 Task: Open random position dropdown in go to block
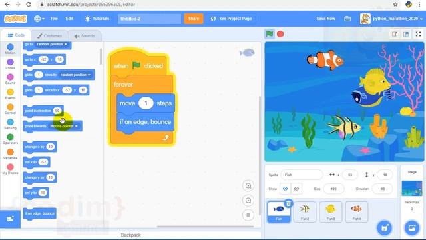tap(52, 44)
